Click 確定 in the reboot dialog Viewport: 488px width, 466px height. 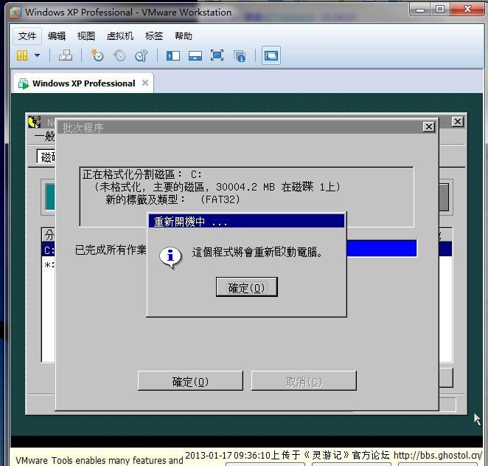(247, 287)
